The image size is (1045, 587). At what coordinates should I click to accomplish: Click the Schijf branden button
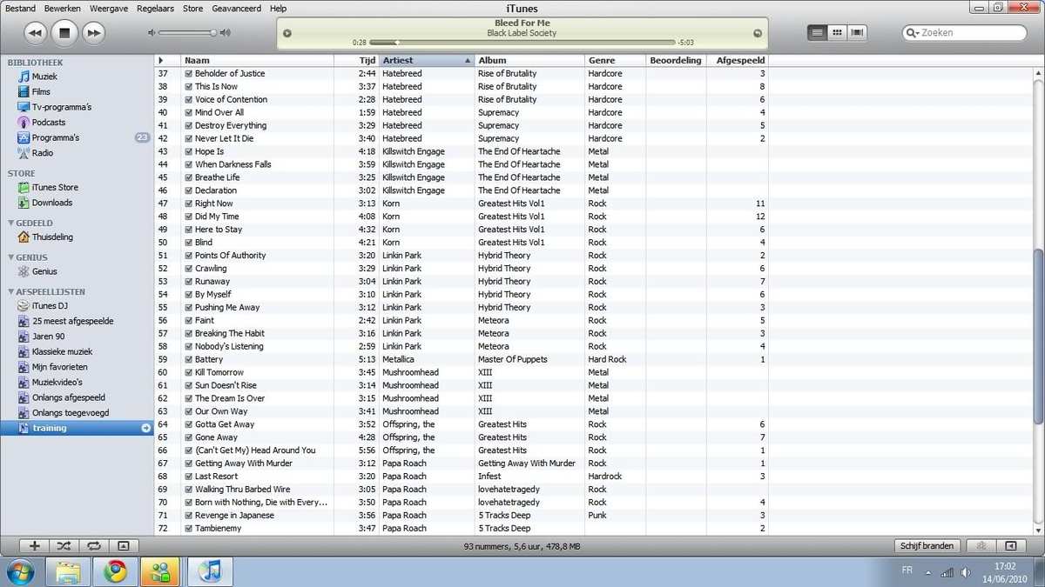927,546
